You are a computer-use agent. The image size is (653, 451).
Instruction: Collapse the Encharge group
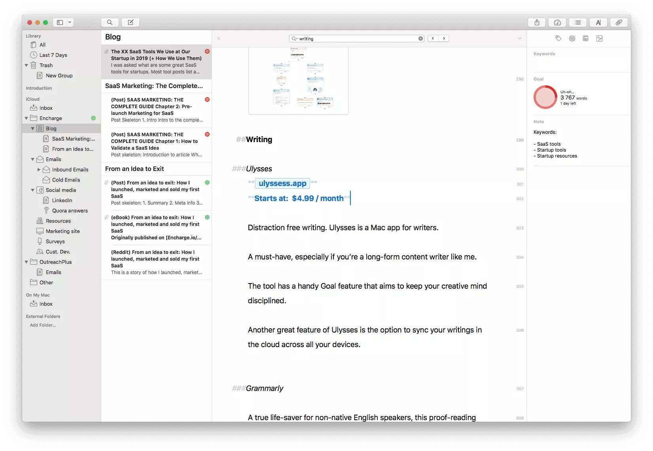pos(26,118)
